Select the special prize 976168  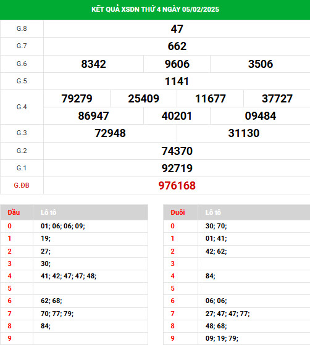[177, 186]
